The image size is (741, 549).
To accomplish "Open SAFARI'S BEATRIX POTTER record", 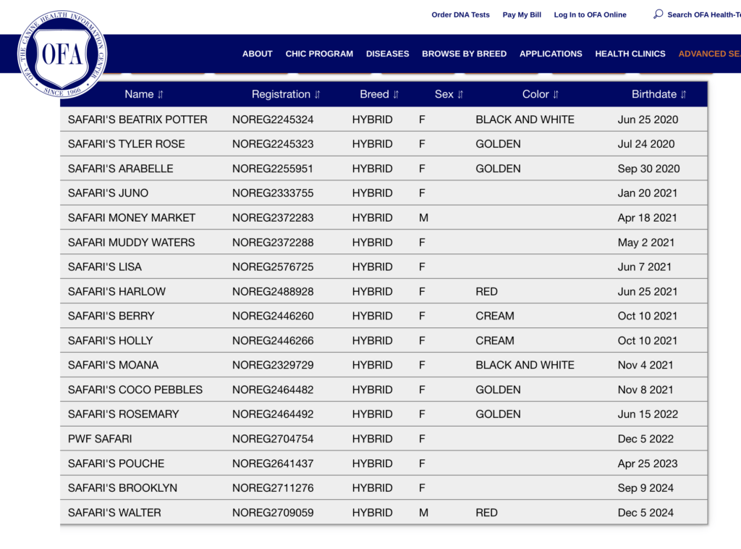I will (137, 120).
